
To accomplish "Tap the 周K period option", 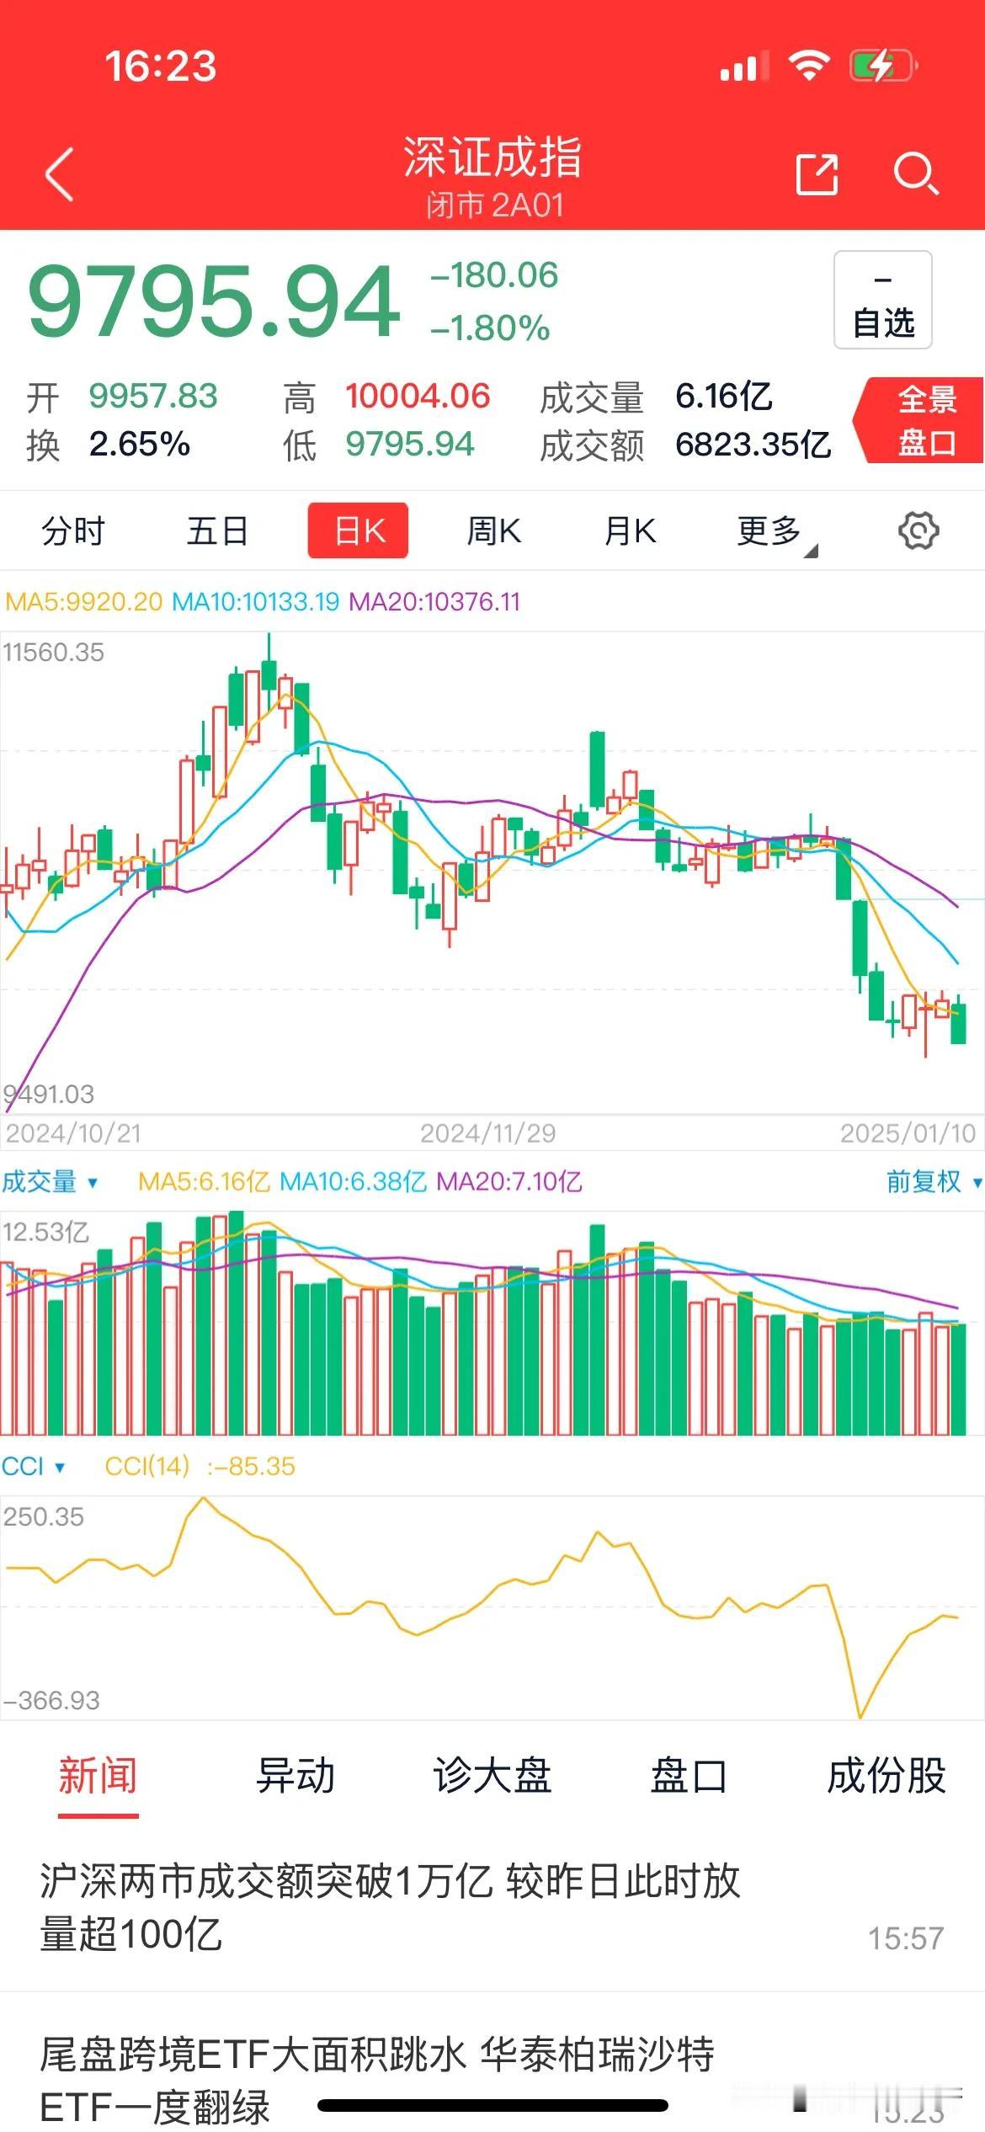I will click(x=494, y=531).
